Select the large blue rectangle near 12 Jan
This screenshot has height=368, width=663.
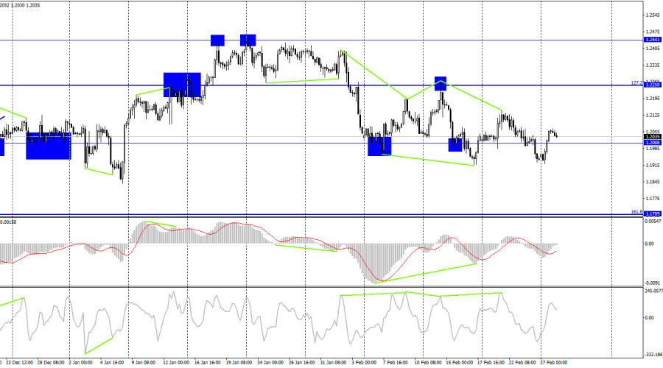click(182, 85)
